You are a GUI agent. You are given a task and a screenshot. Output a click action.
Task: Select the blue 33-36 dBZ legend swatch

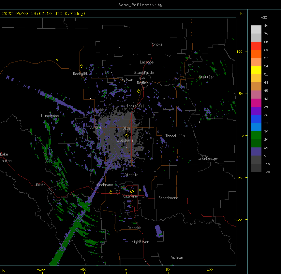[x=256, y=119]
